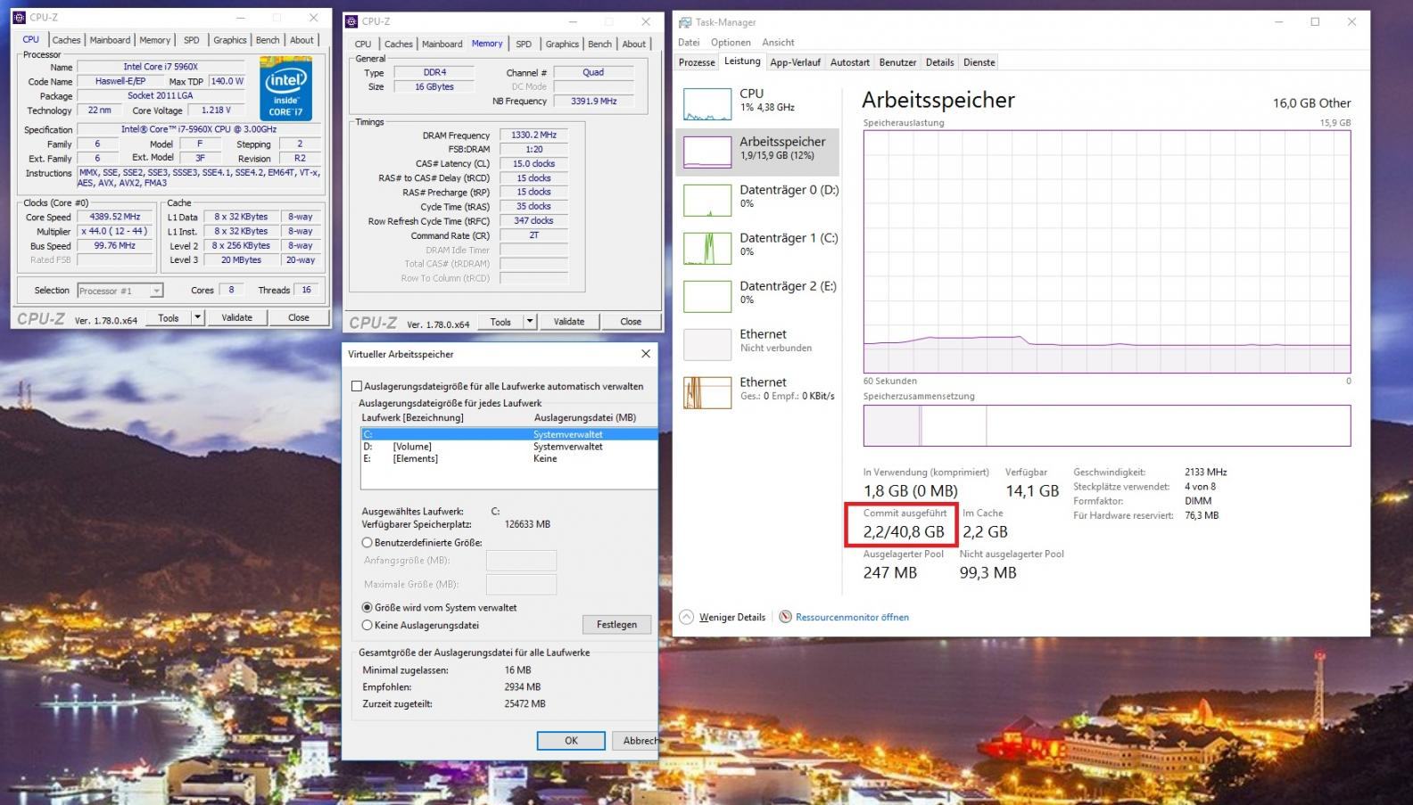Select Arbeitsspeicher entry in Task-Manager sidebar
1413x805 pixels.
point(757,152)
